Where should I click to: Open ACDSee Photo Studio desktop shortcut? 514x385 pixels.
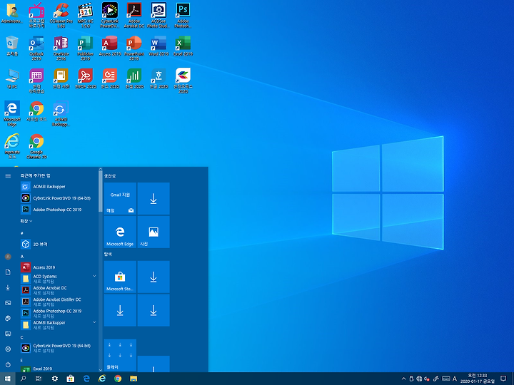point(158,15)
